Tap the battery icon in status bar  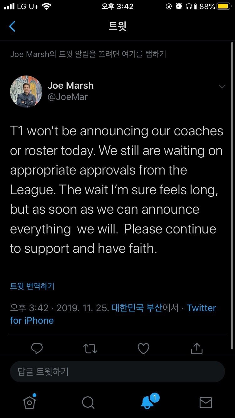(x=224, y=6)
